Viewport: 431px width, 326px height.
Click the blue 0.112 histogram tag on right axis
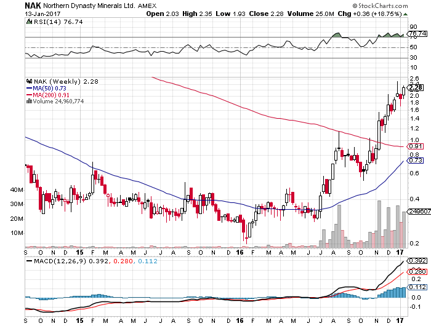417,287
